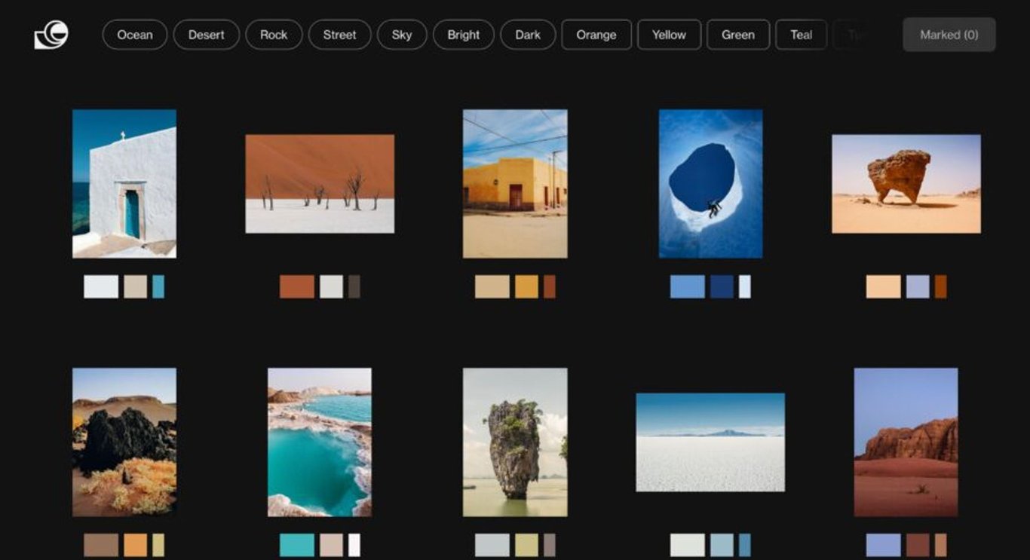Open the blue ice cave photo
This screenshot has height=560, width=1030.
tap(710, 183)
